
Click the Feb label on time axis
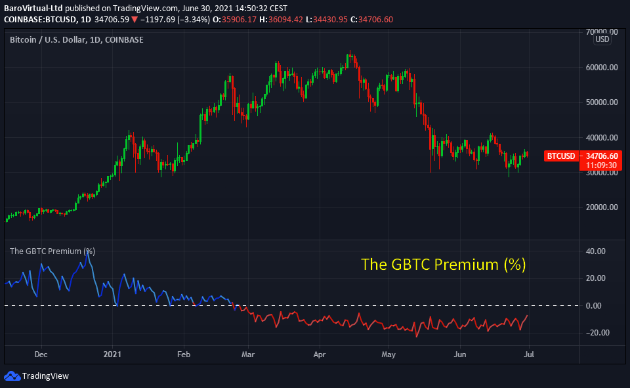point(184,355)
